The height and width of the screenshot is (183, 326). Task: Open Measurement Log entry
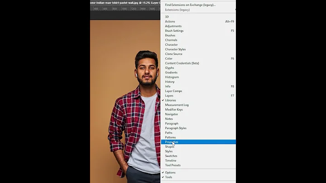pos(198,105)
